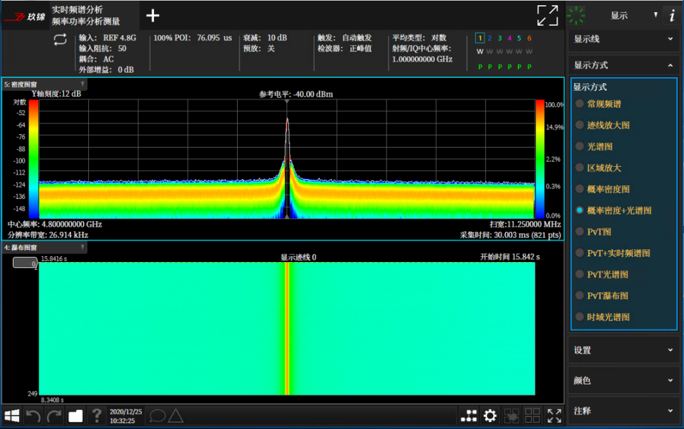Click the undo arrow icon
The image size is (684, 429).
(x=33, y=415)
